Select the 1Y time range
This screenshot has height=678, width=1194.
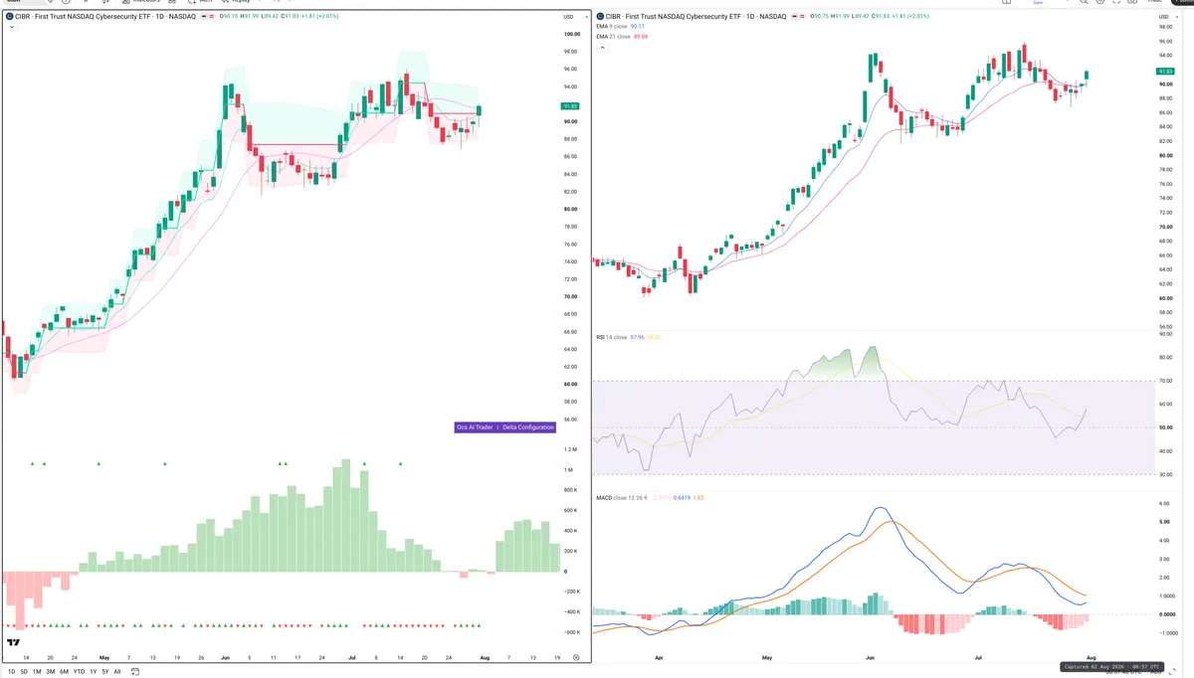94,671
